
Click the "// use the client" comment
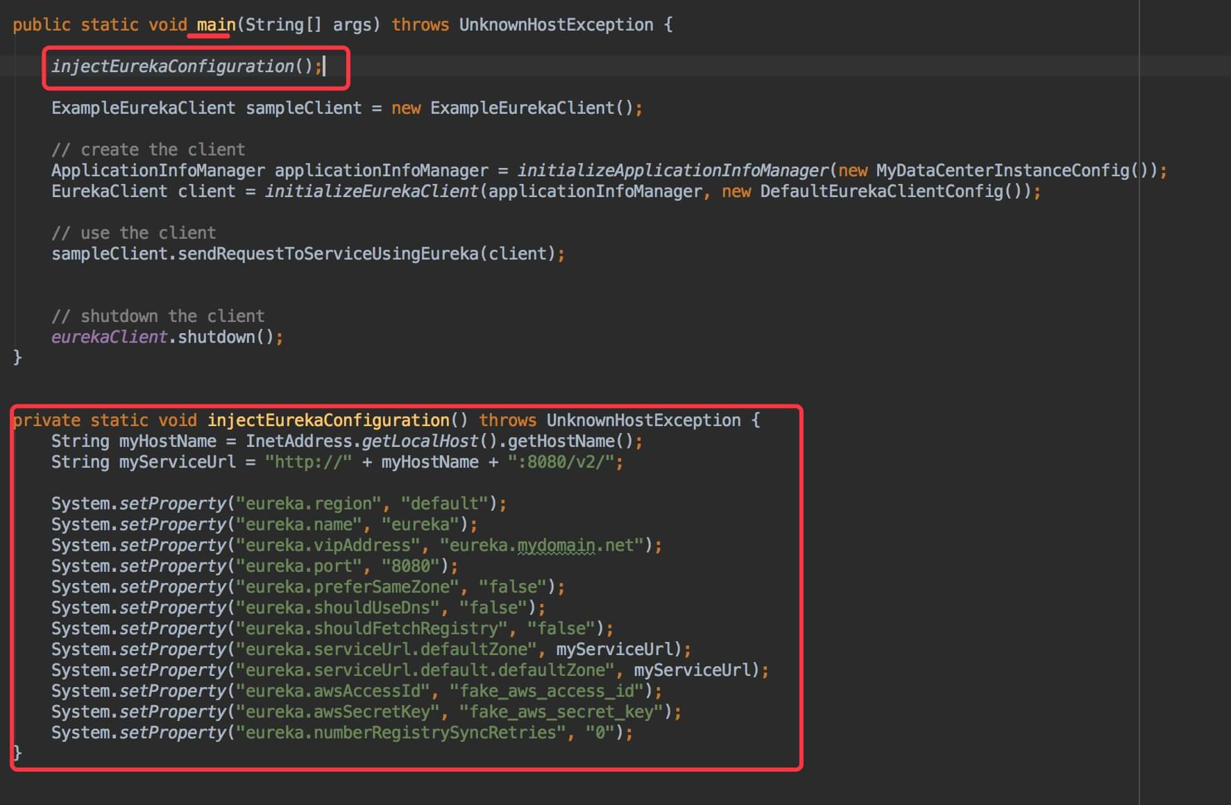pyautogui.click(x=133, y=233)
